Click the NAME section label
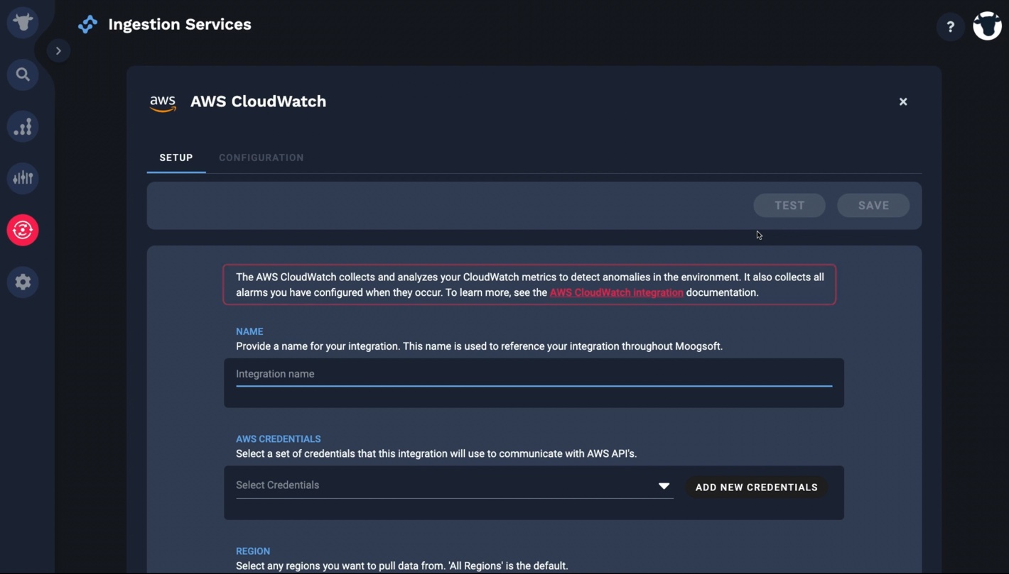 [249, 331]
